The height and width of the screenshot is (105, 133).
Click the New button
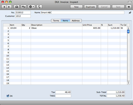pos(76,7)
